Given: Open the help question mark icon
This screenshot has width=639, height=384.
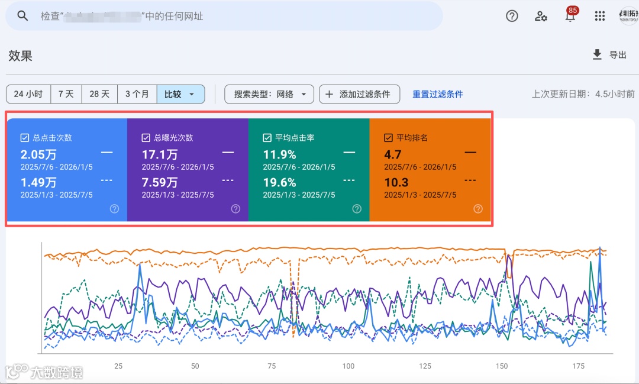Looking at the screenshot, I should pos(512,16).
